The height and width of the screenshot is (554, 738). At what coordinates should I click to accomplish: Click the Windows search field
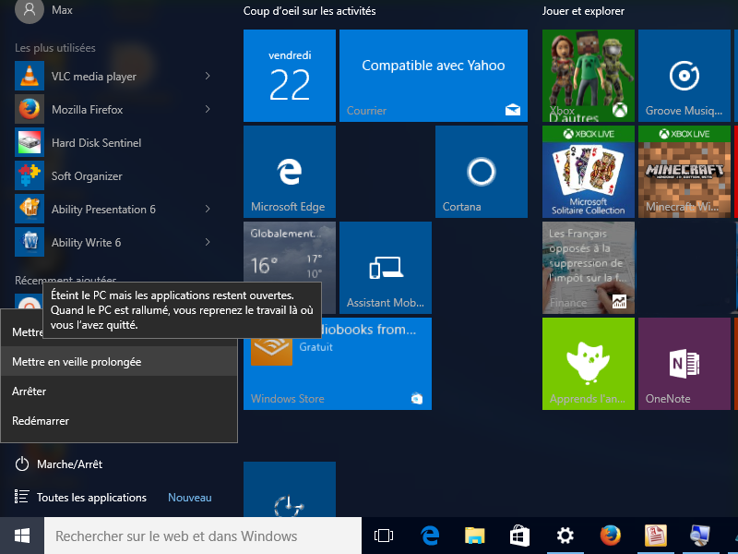click(203, 536)
